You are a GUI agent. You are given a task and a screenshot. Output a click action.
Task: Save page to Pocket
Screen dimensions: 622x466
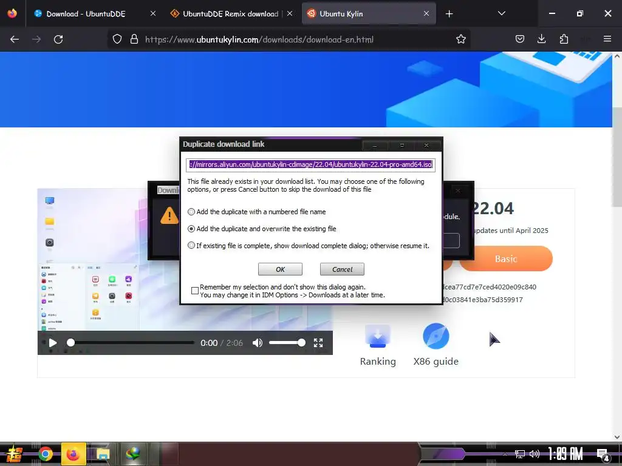pos(520,39)
